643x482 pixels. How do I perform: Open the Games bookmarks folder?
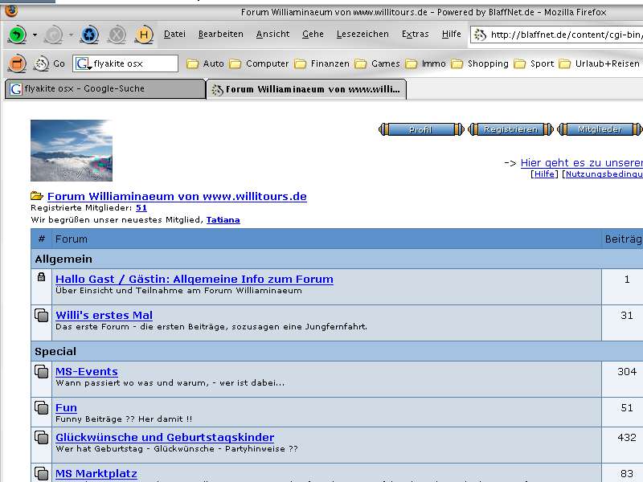[x=377, y=63]
